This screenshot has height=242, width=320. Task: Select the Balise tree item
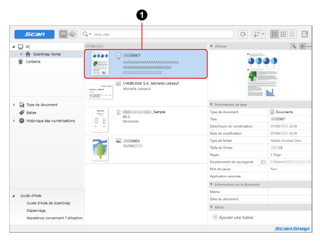tap(31, 113)
